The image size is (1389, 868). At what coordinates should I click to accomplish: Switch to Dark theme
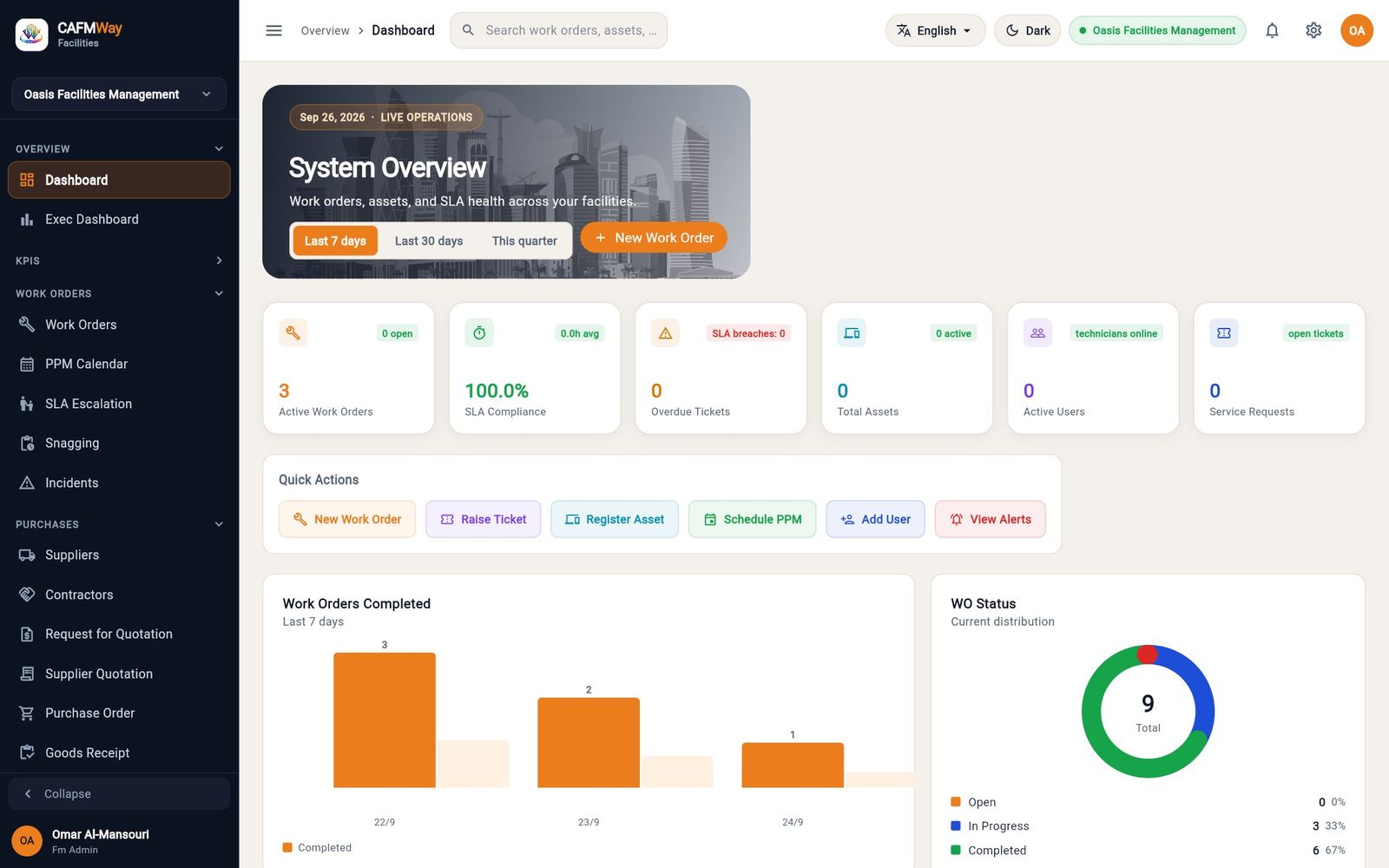pyautogui.click(x=1027, y=30)
